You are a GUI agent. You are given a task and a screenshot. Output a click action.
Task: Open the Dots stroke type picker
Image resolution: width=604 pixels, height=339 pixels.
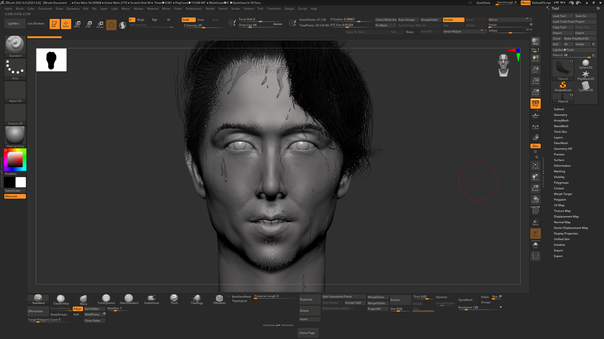pos(15,69)
